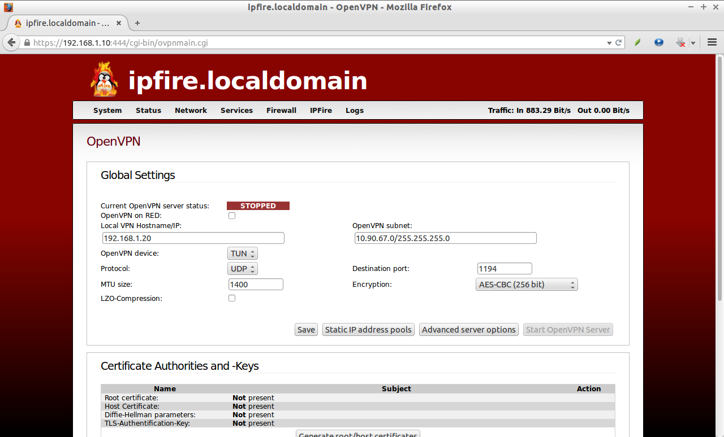Screen dimensions: 724x437
Task: Click the Save button
Action: 306,330
